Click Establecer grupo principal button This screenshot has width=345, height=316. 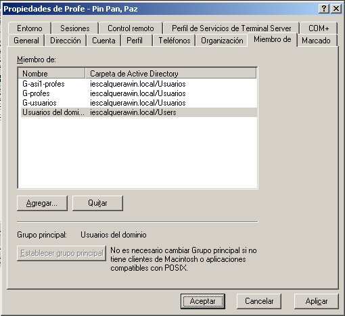tap(62, 253)
